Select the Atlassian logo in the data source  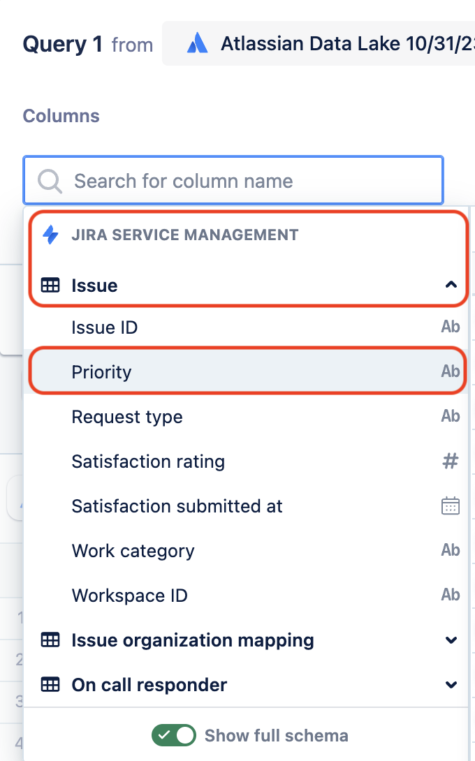click(198, 43)
